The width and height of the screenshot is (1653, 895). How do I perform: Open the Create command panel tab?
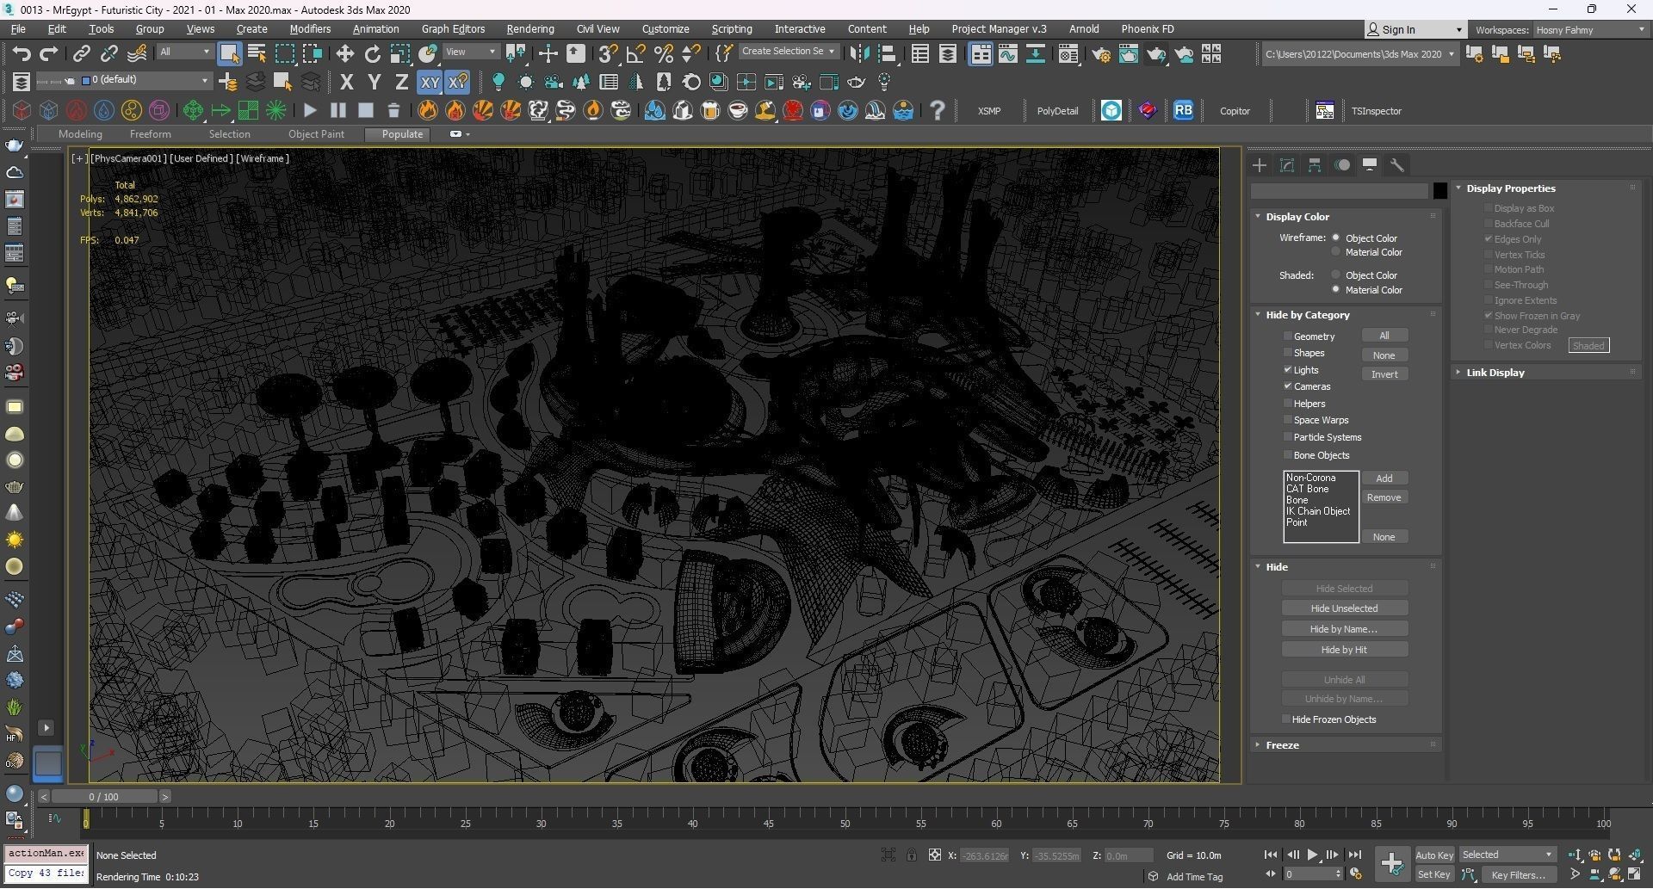pos(1260,165)
